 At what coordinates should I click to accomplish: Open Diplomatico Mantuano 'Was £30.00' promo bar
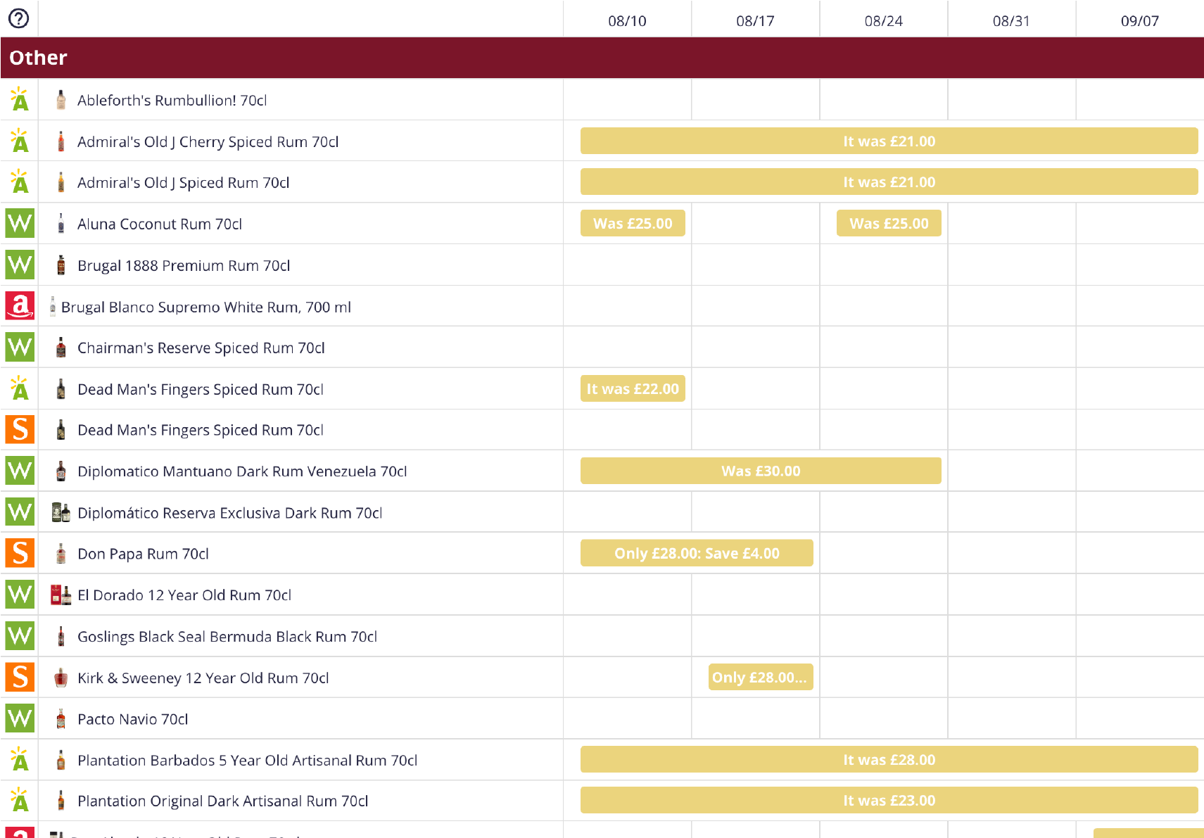point(761,471)
